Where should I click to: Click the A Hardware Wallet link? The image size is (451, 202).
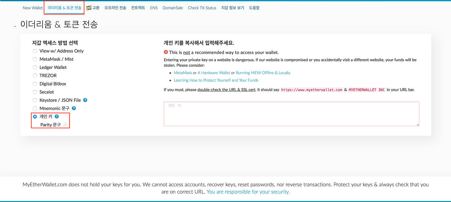[x=214, y=73]
